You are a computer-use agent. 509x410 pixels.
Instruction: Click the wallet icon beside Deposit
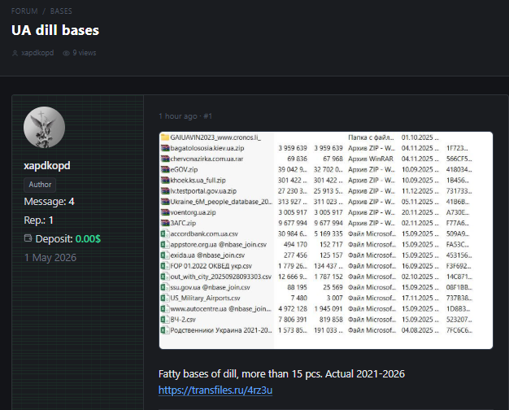pos(28,238)
